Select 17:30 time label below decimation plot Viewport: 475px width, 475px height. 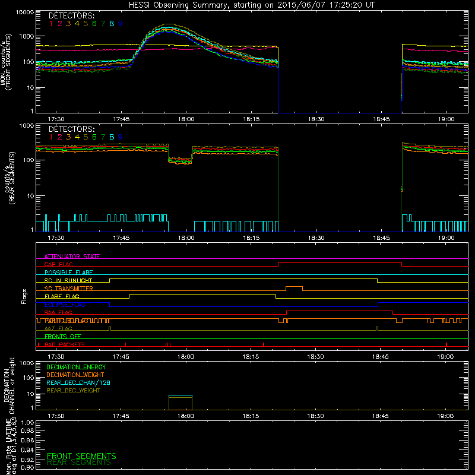56,416
